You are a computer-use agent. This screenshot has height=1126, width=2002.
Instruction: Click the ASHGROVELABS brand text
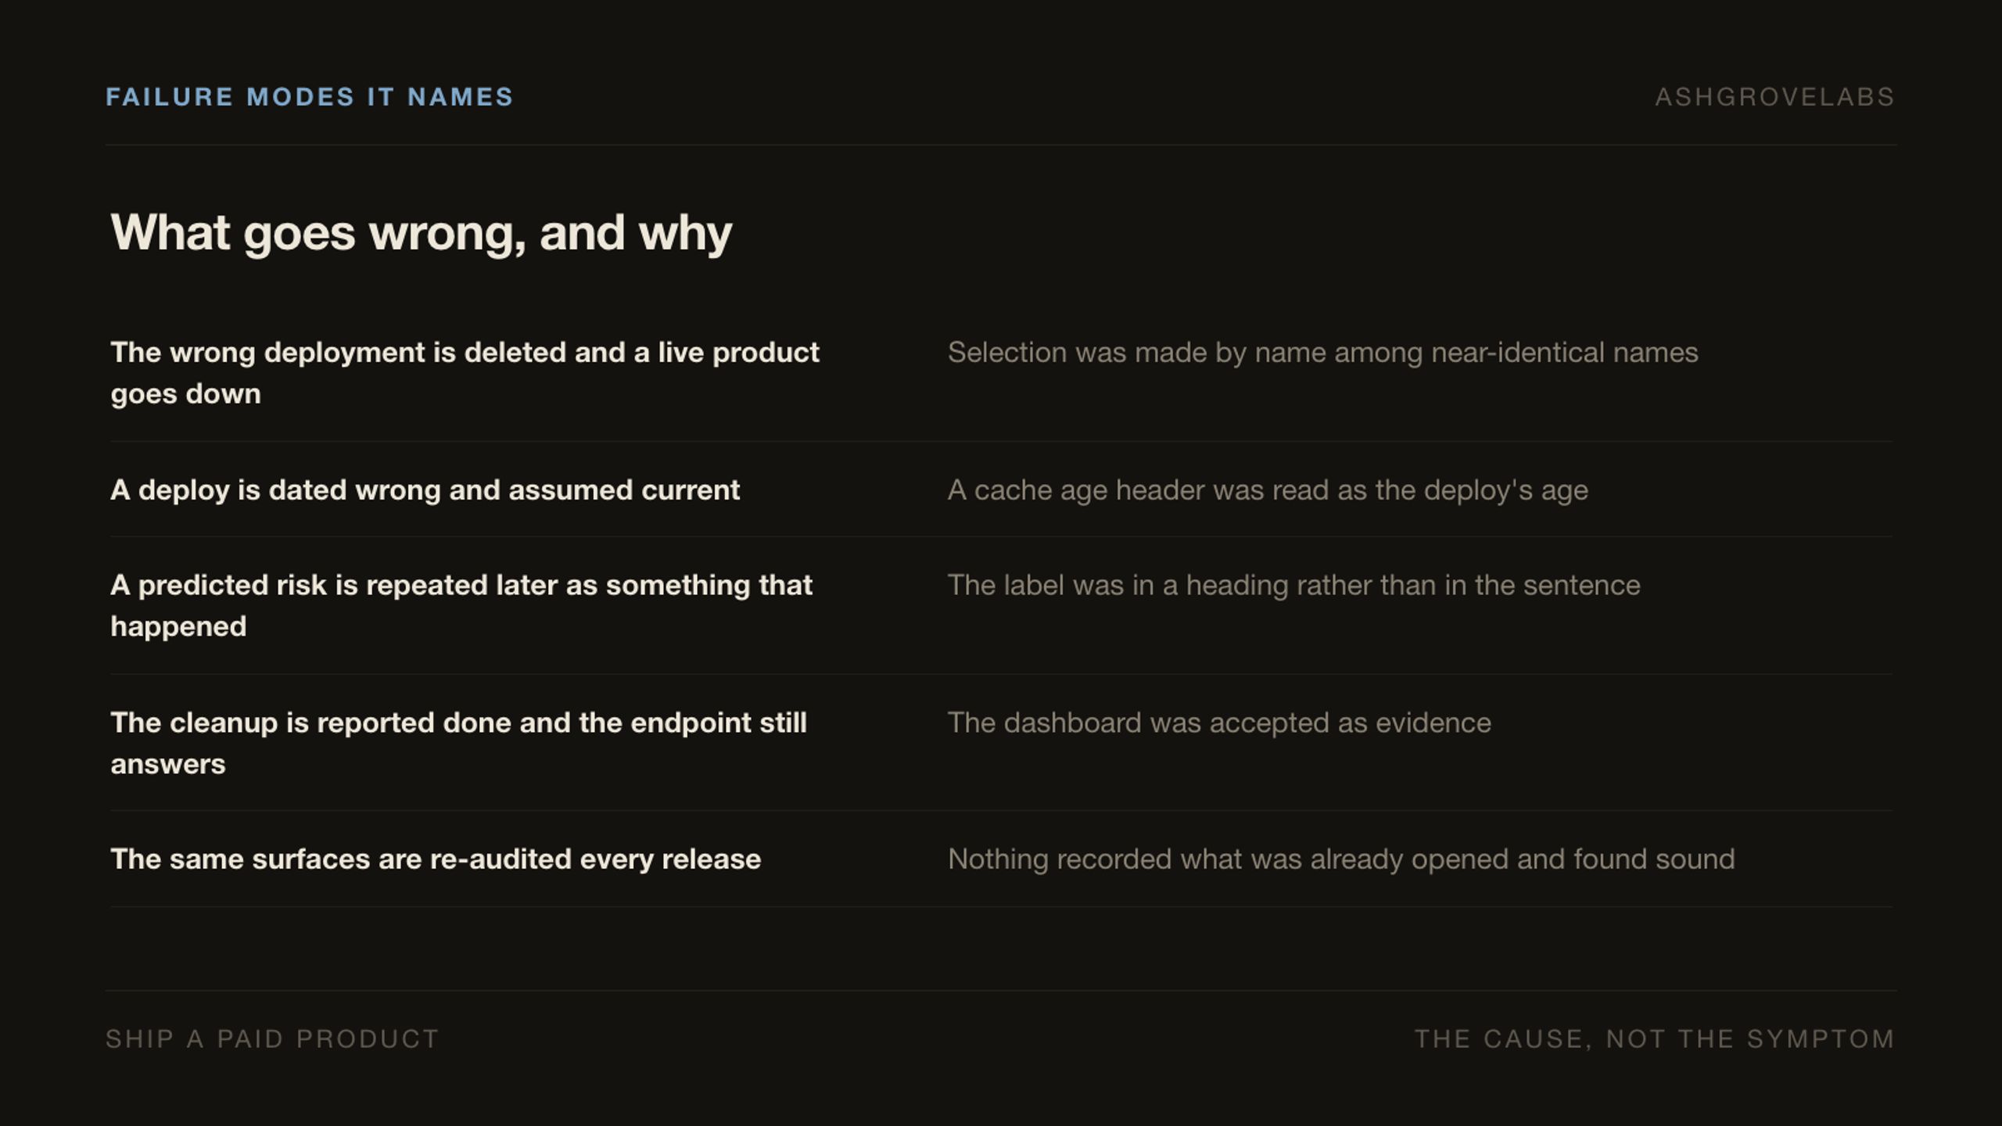pyautogui.click(x=1775, y=97)
